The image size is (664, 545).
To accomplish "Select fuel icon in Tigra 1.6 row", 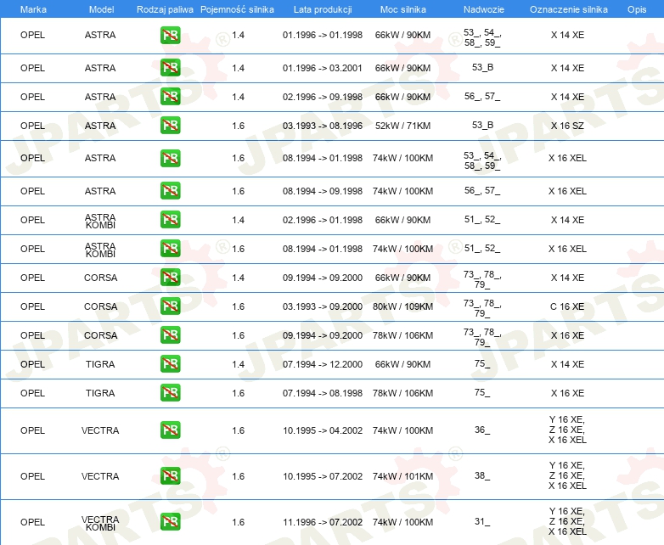I will [170, 392].
